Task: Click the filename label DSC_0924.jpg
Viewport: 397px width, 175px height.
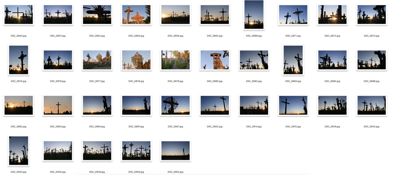Action: click(x=372, y=126)
